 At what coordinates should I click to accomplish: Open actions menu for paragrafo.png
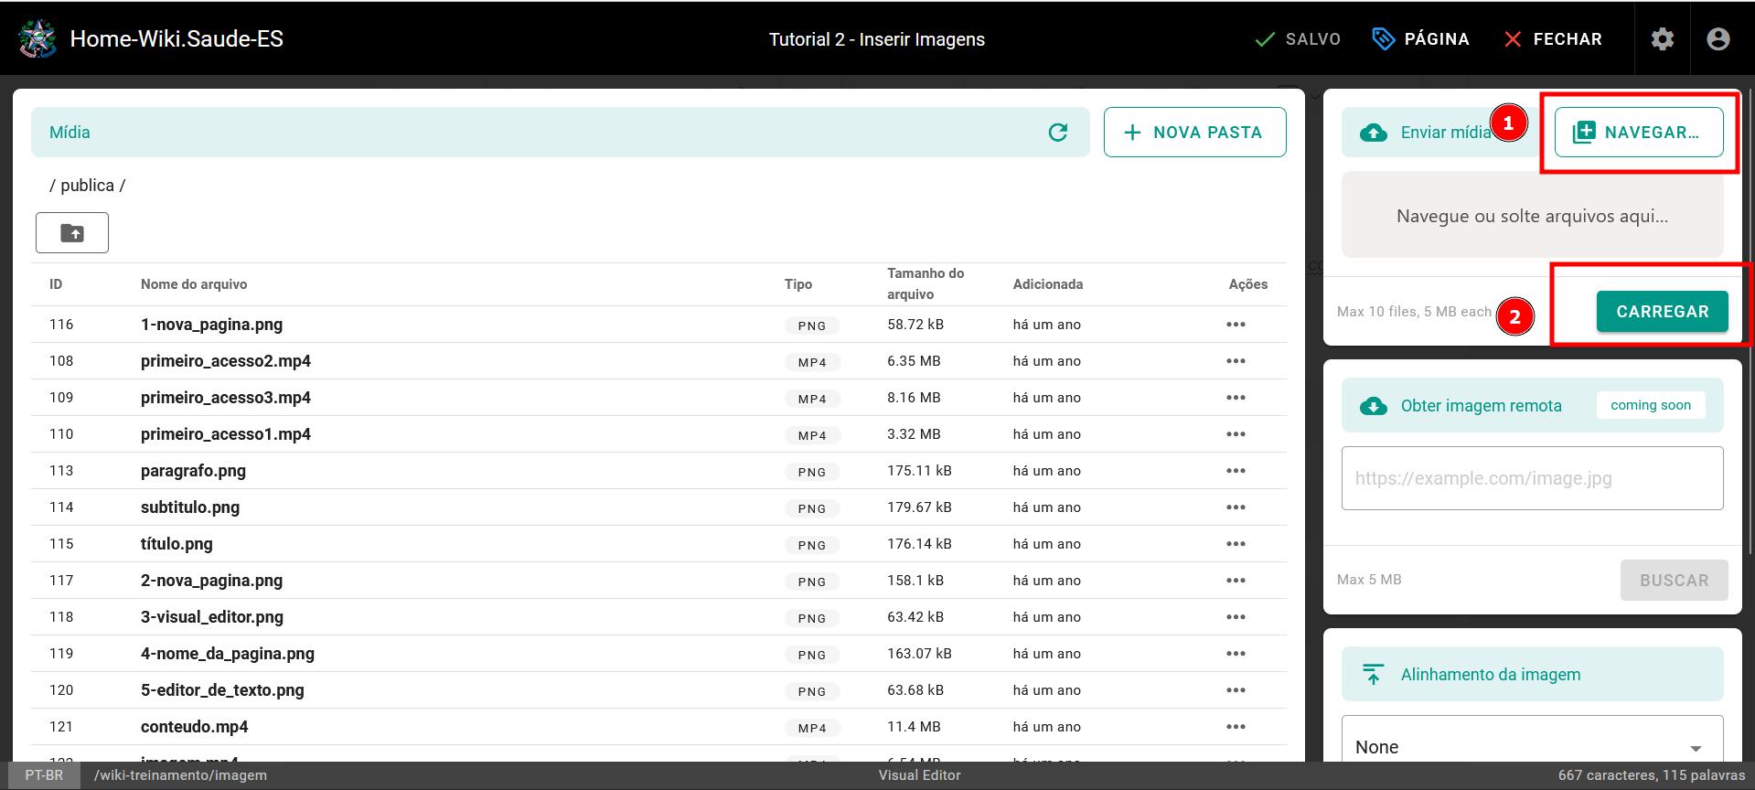(x=1236, y=471)
